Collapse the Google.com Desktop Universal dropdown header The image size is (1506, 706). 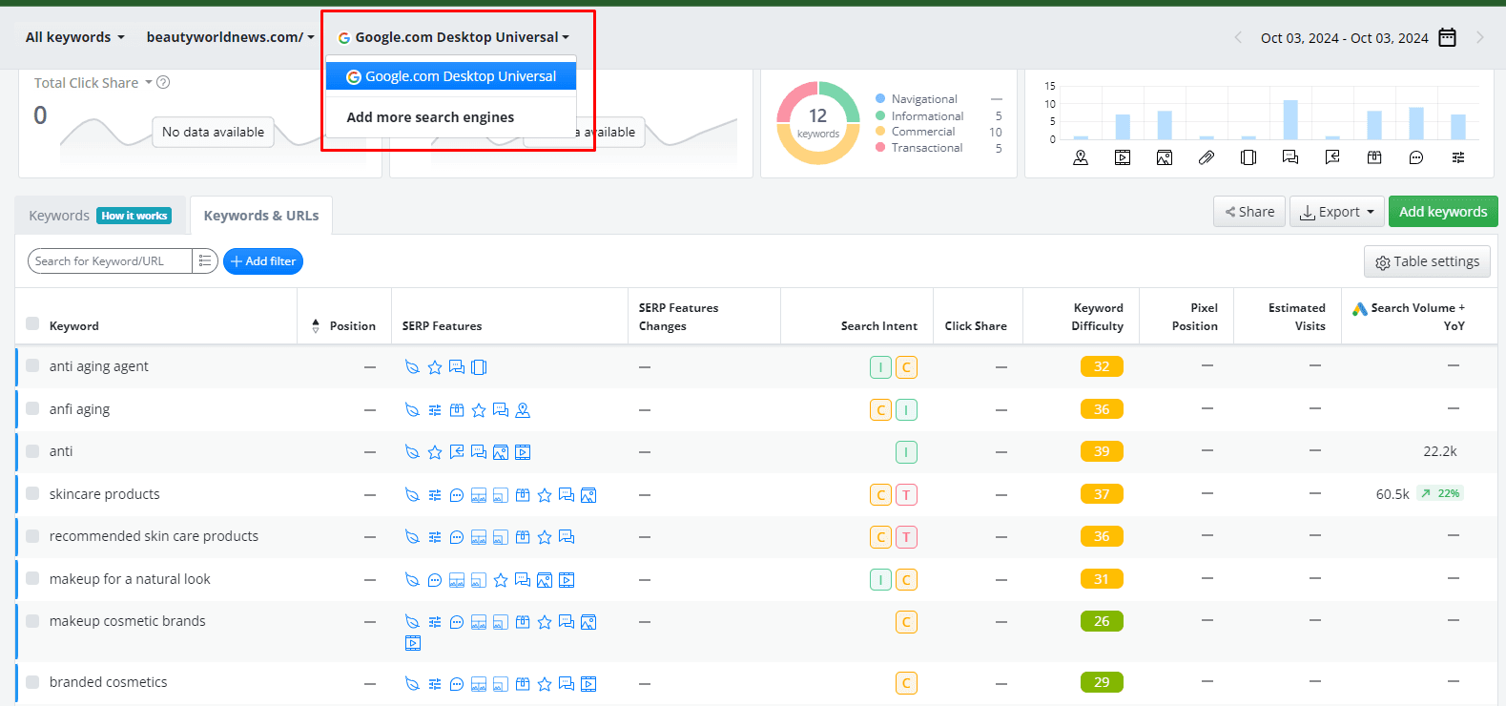tap(453, 37)
